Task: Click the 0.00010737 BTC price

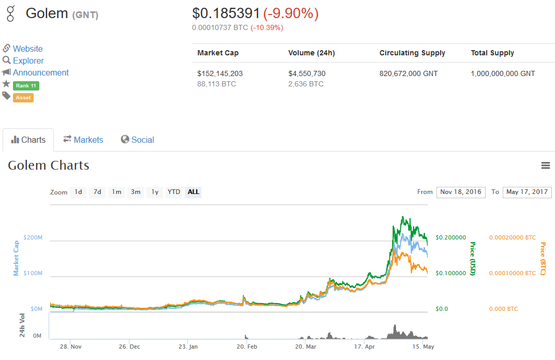Action: (220, 27)
